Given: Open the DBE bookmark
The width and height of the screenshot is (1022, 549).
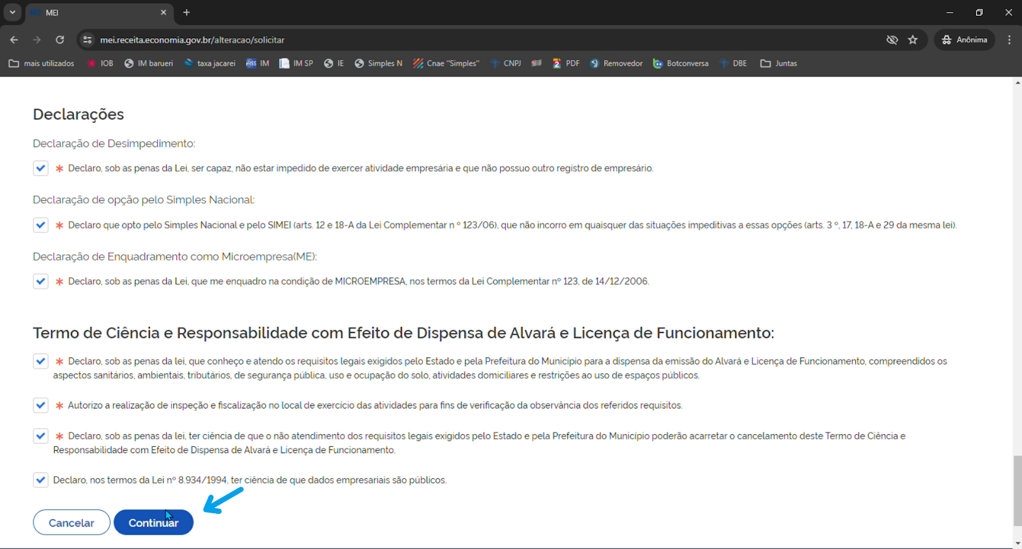Looking at the screenshot, I should coord(733,63).
